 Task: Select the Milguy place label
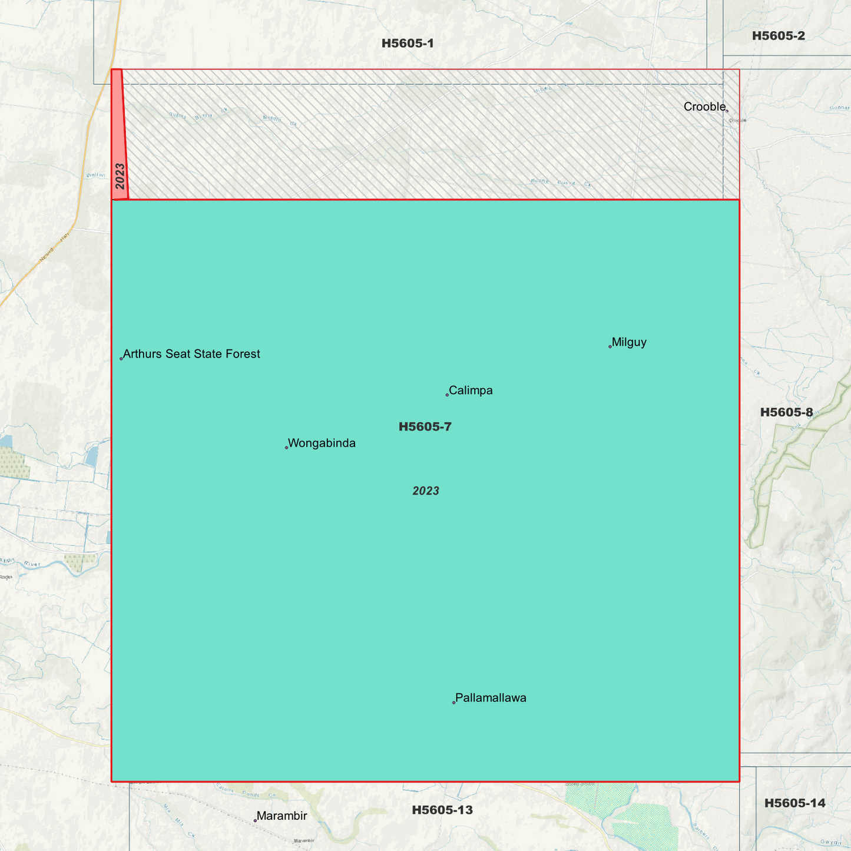(629, 342)
